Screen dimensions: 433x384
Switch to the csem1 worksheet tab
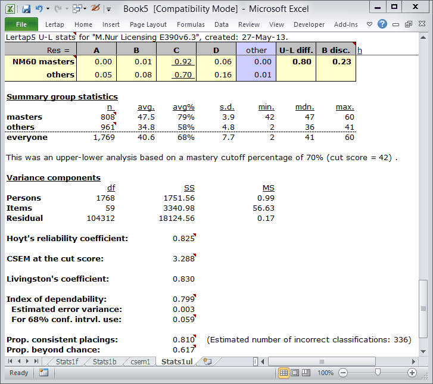140,361
